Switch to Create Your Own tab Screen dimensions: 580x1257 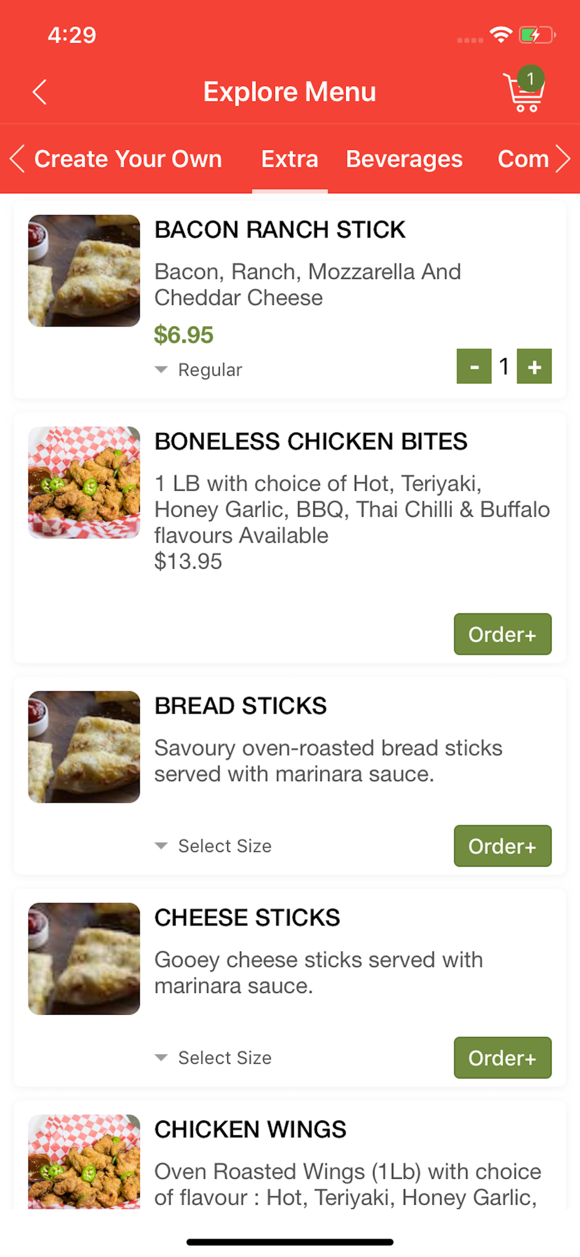[x=128, y=159]
